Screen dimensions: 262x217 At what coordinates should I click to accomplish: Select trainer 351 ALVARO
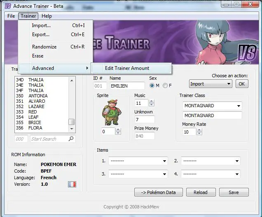[42, 101]
